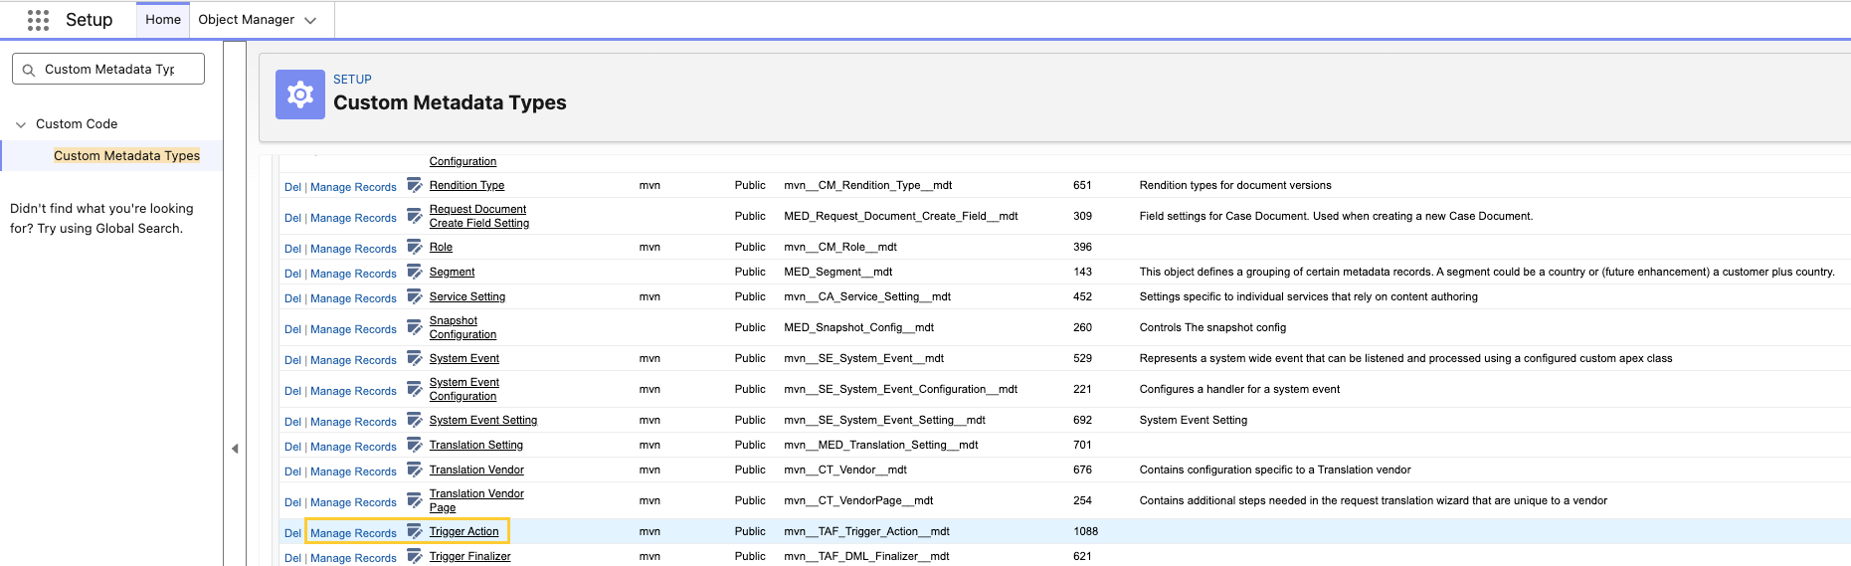Open the Trigger Action metadata type
Image resolution: width=1851 pixels, height=566 pixels.
tap(464, 532)
